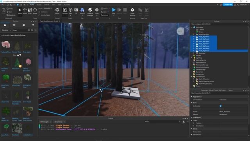
Task: Click the Anchor button
Action: point(104,15)
